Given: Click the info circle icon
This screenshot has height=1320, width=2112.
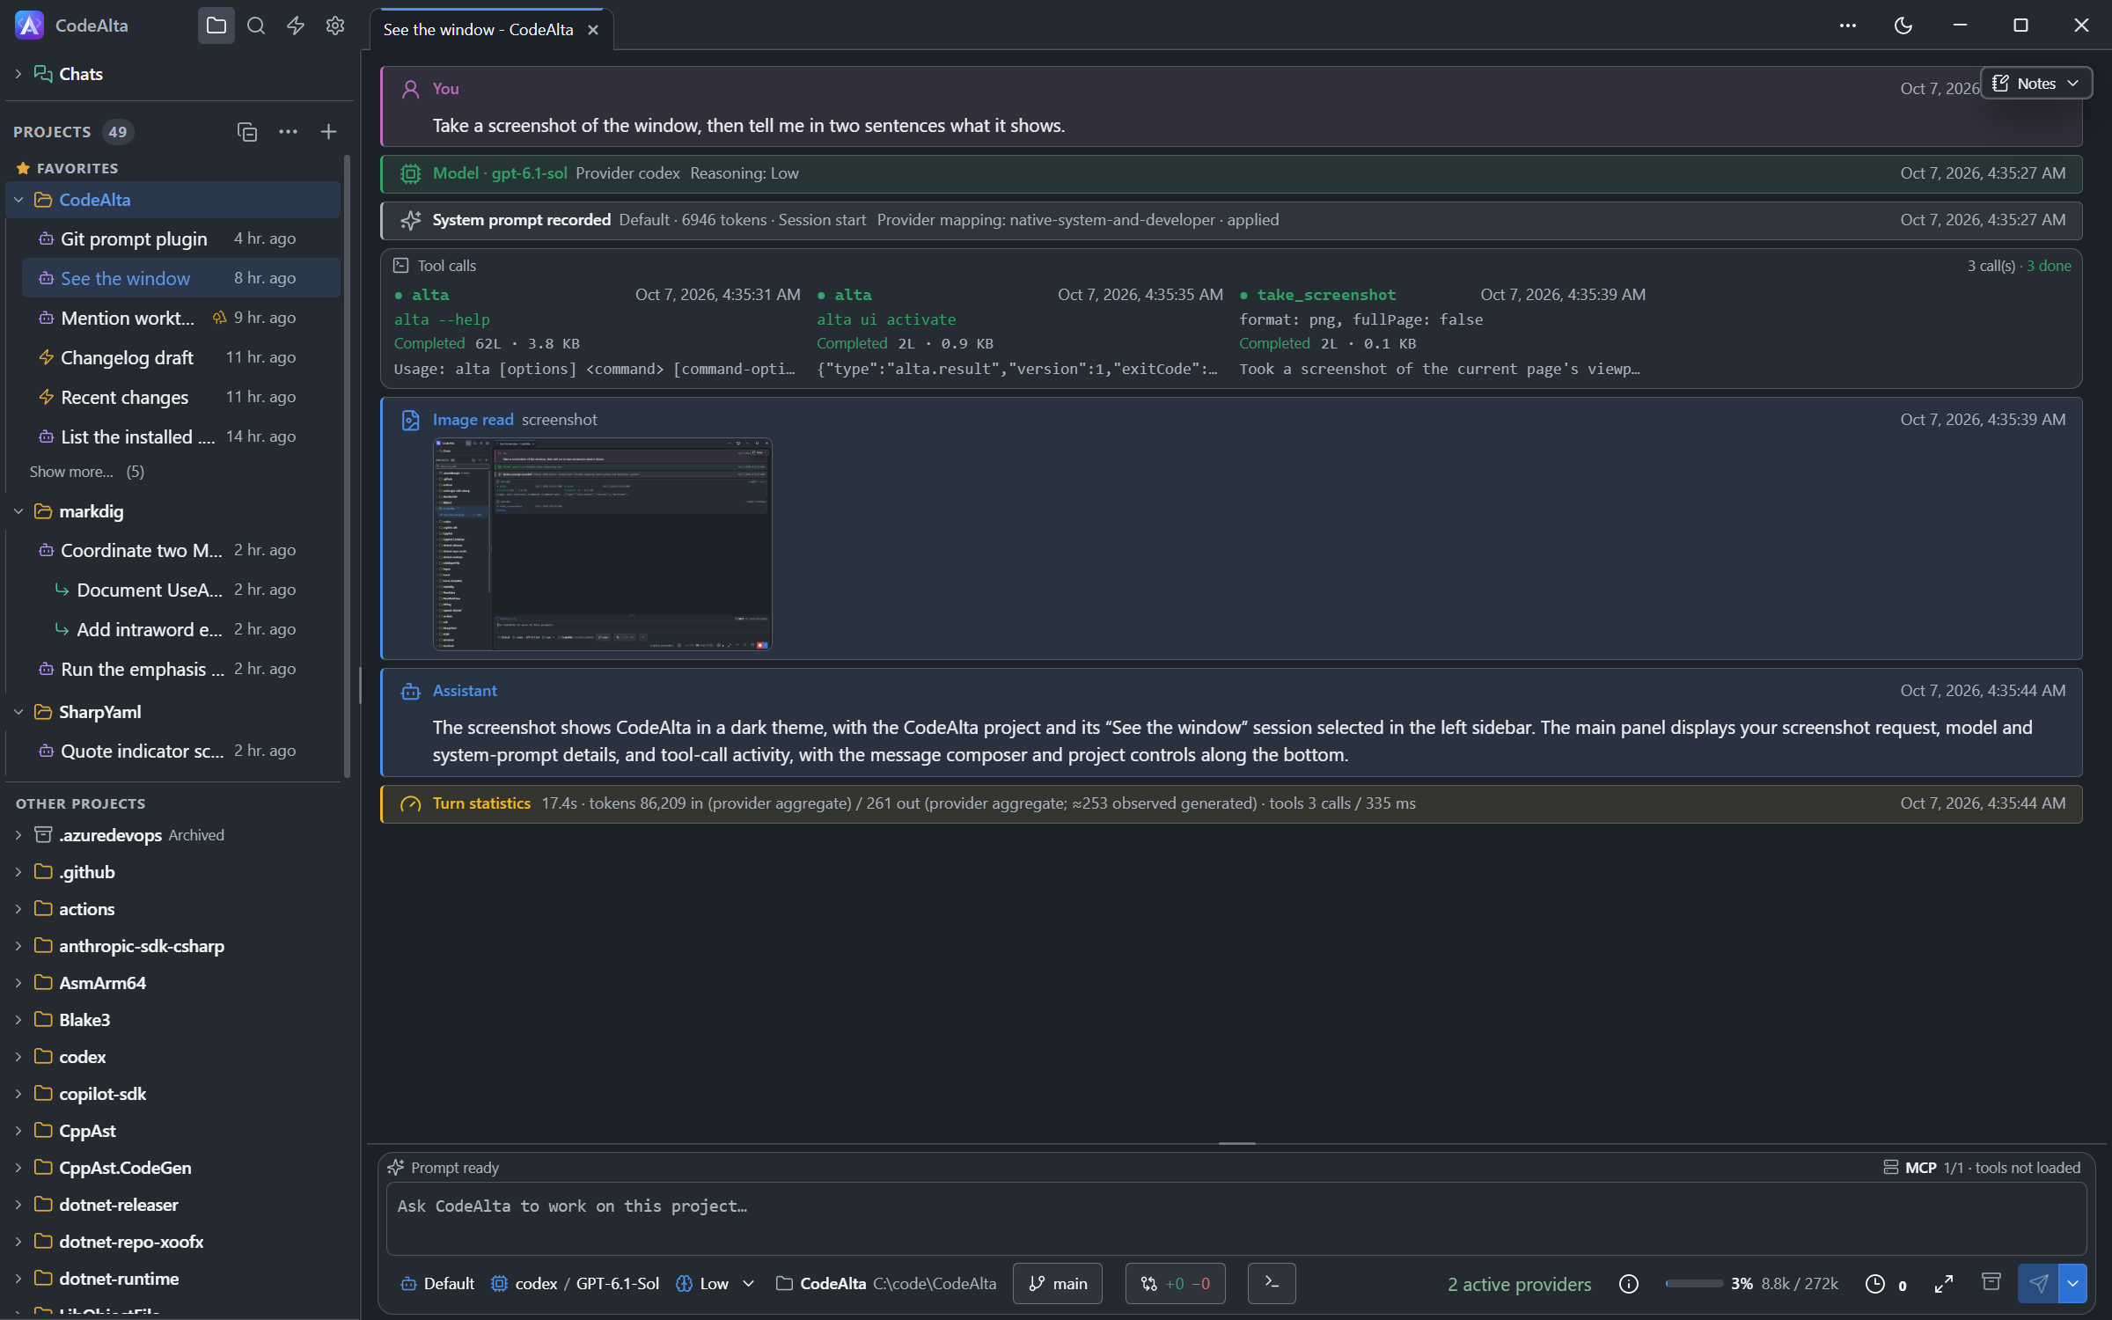Looking at the screenshot, I should pyautogui.click(x=1629, y=1284).
